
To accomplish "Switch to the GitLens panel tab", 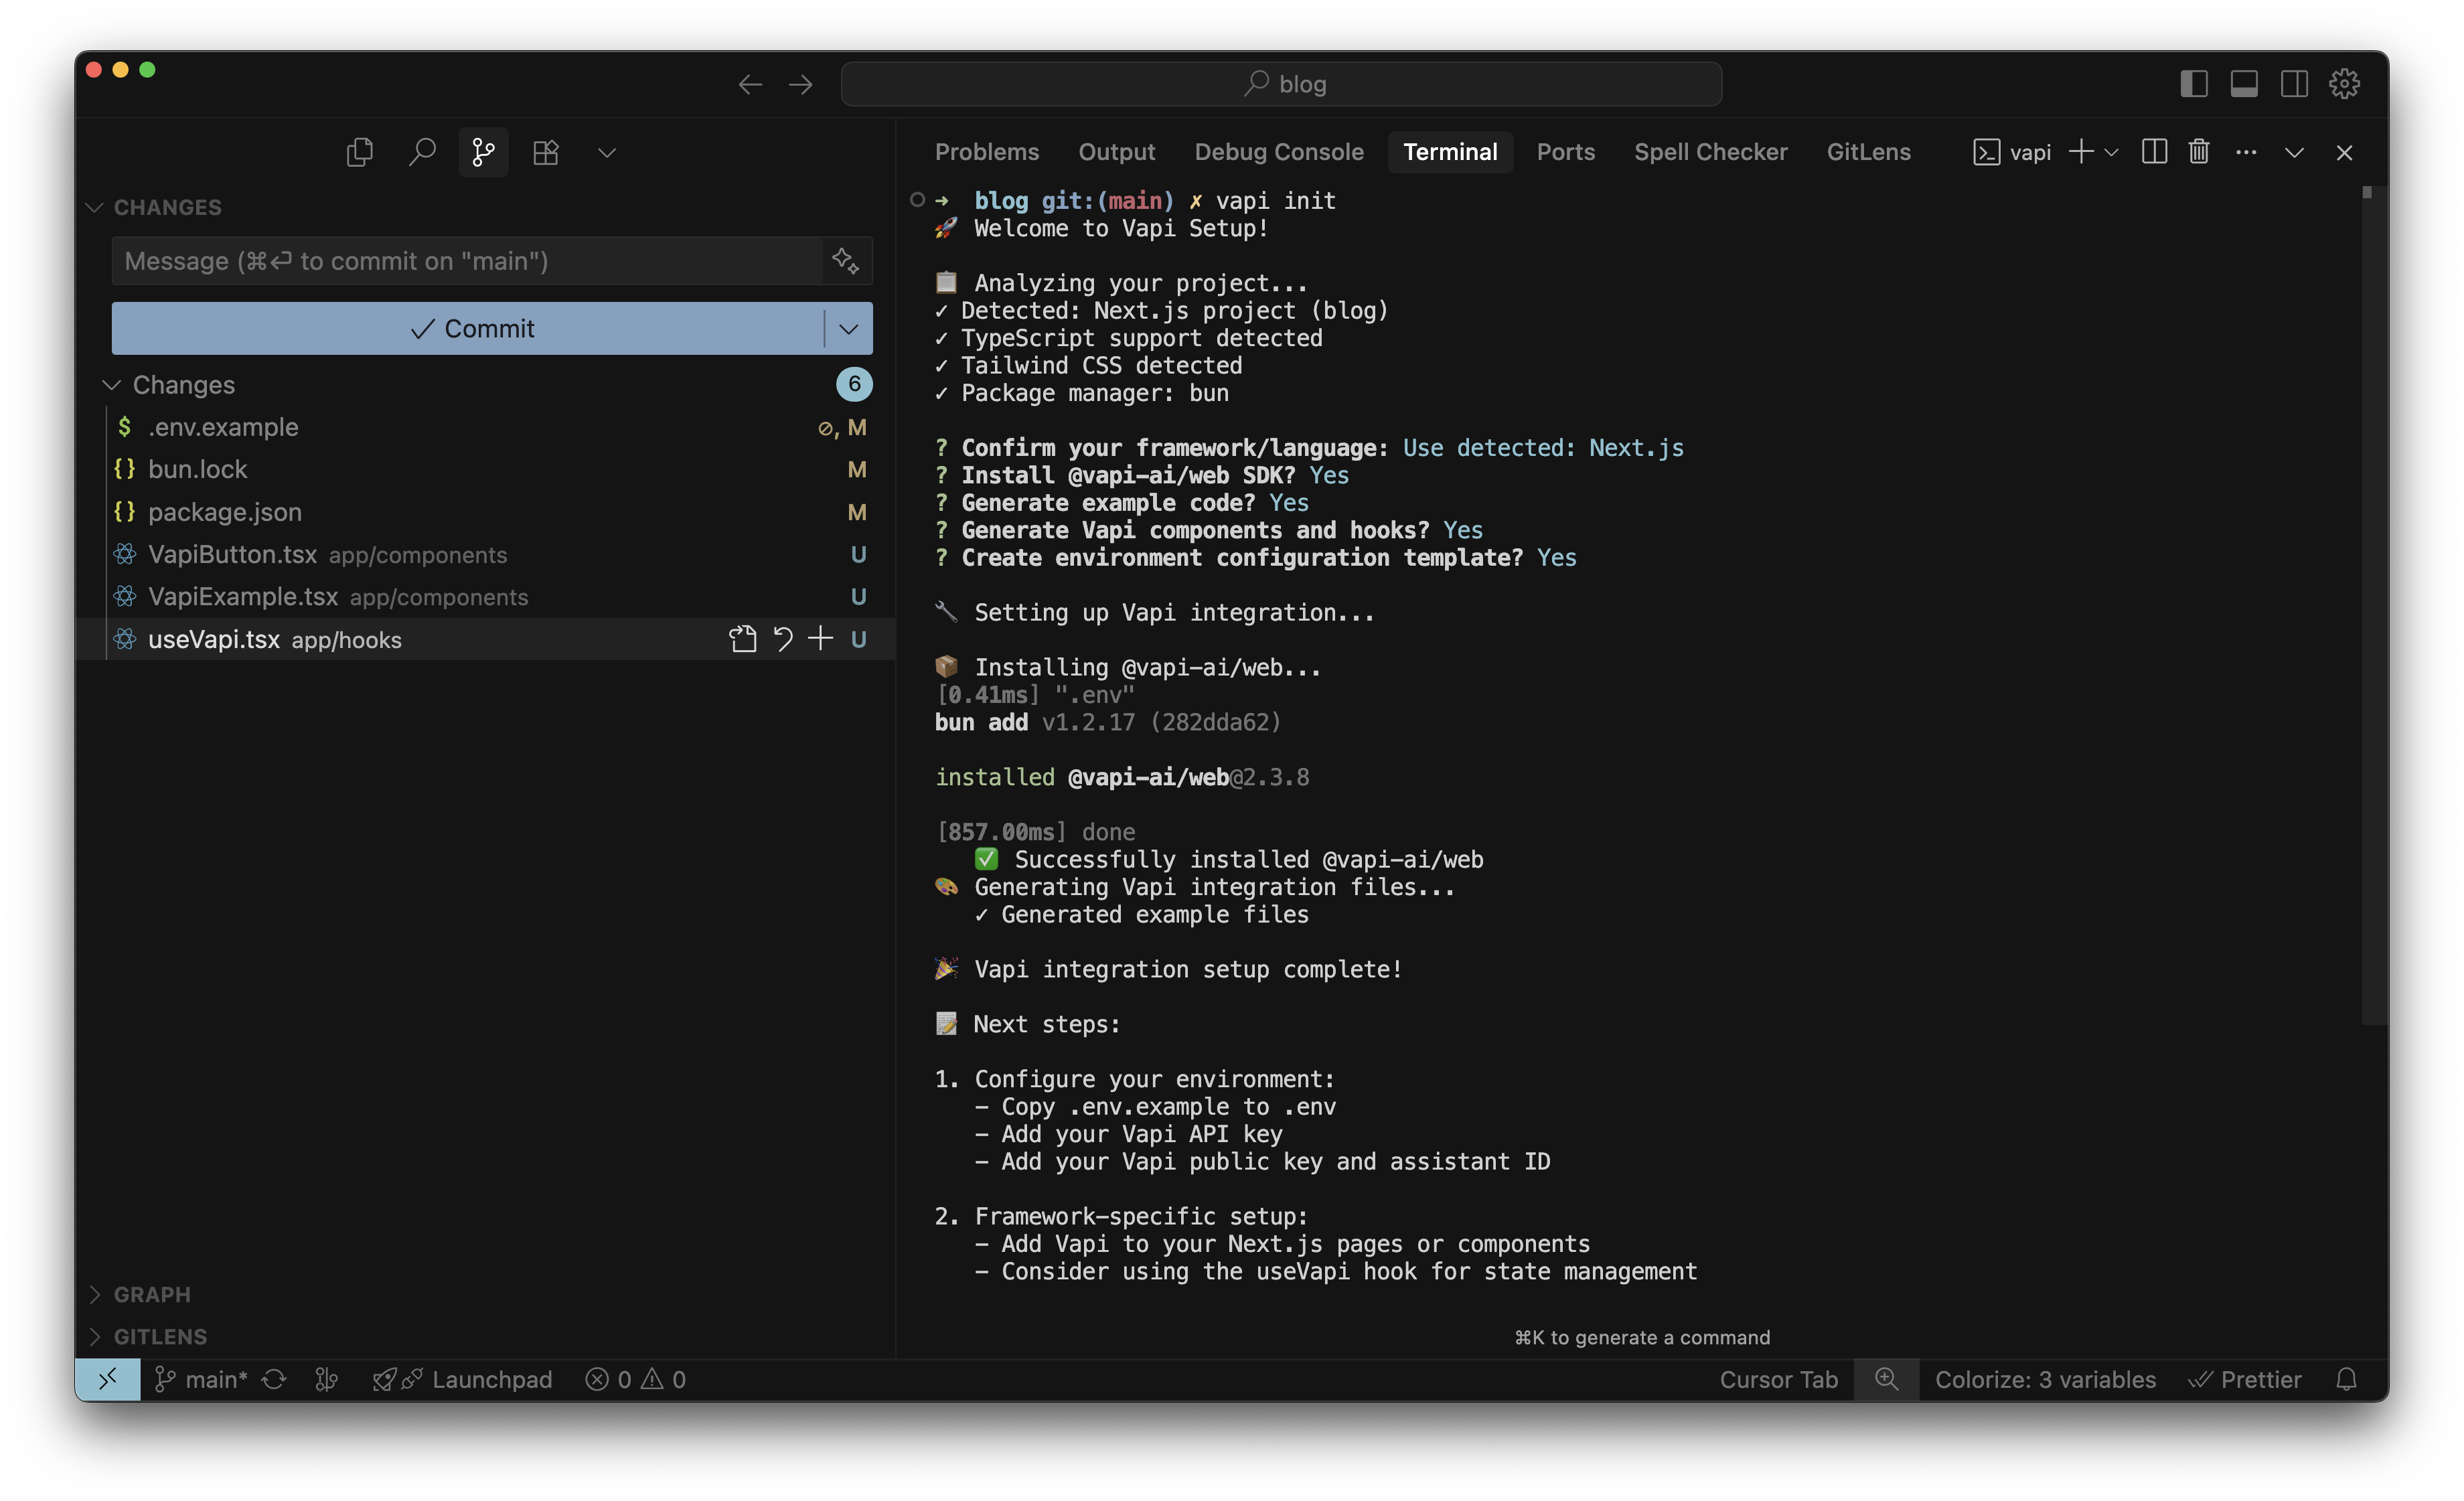I will tap(1868, 152).
